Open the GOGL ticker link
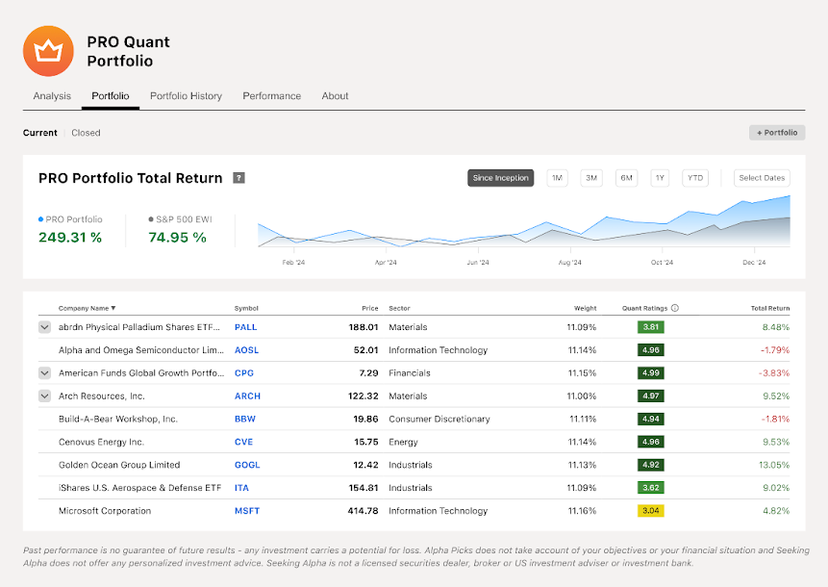Image resolution: width=828 pixels, height=587 pixels. [247, 465]
